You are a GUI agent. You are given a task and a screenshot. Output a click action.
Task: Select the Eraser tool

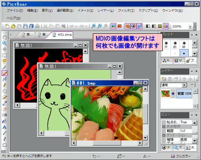tap(4, 109)
